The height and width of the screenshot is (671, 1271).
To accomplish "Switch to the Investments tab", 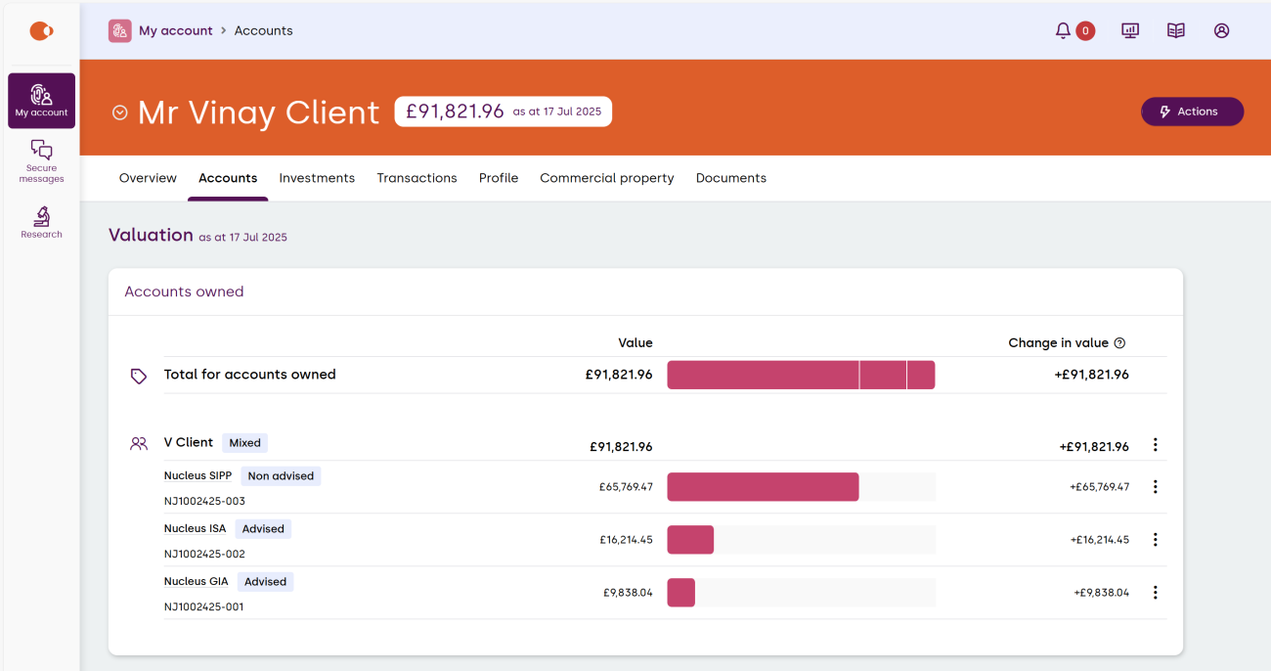I will [317, 178].
